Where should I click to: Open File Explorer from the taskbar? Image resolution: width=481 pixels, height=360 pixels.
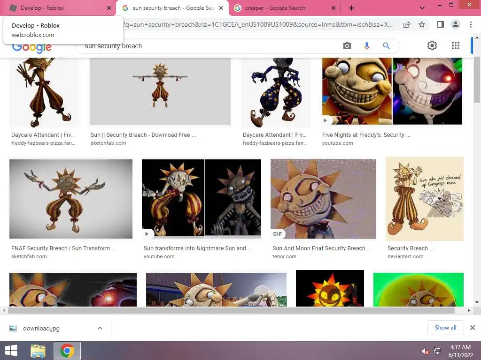click(38, 351)
